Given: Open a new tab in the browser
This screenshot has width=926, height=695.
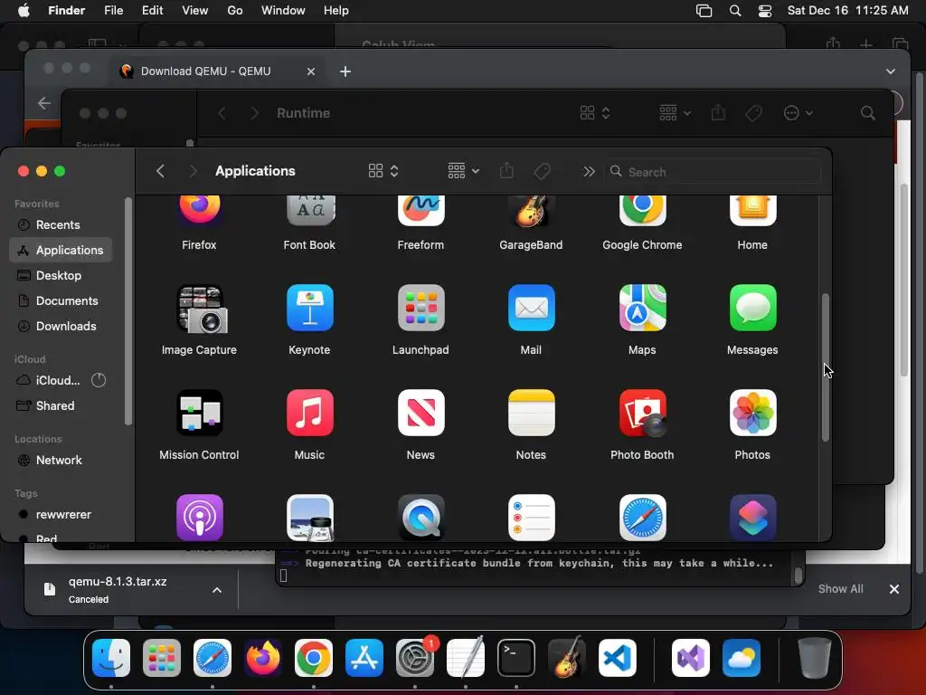Looking at the screenshot, I should [345, 71].
